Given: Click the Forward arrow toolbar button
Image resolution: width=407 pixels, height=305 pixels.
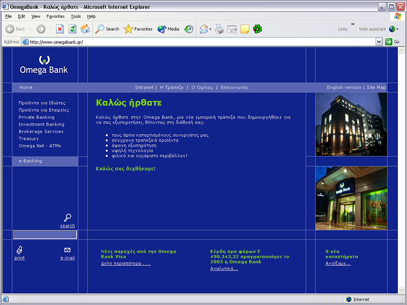Looking at the screenshot, I should coord(41,29).
